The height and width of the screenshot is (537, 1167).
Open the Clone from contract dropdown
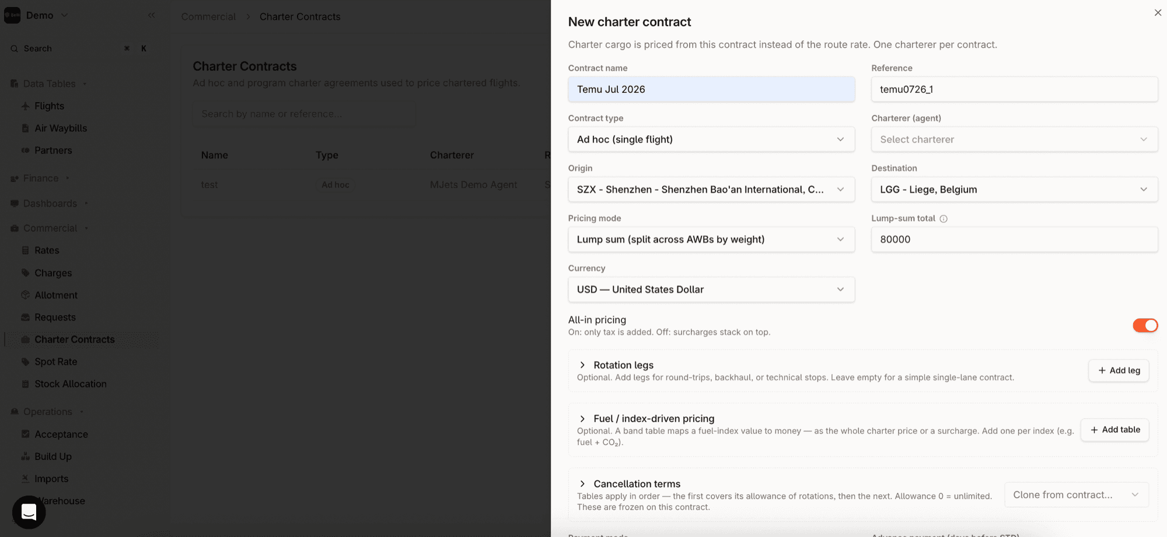1077,494
